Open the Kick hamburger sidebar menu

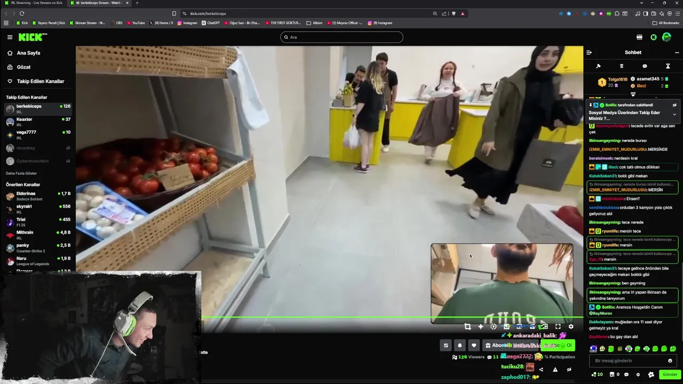coord(10,37)
